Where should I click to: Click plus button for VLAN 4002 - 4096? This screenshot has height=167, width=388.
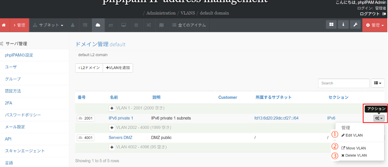pos(112,147)
